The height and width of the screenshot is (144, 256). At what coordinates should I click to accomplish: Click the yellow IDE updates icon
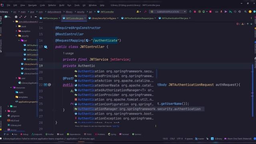pyautogui.click(x=250, y=12)
